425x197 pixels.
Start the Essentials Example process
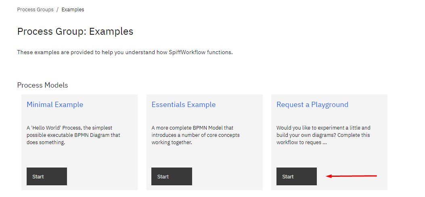pos(172,176)
